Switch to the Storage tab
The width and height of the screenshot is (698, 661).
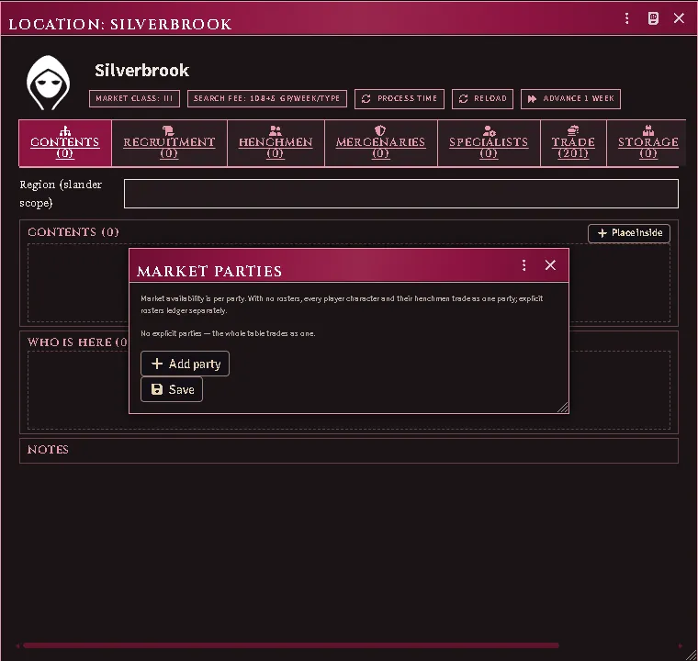pos(648,143)
